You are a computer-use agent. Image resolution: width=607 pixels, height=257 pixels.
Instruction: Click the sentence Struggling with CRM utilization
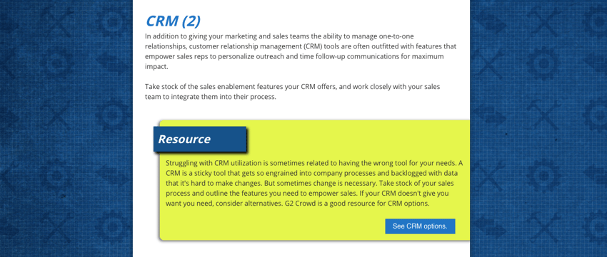click(311, 163)
